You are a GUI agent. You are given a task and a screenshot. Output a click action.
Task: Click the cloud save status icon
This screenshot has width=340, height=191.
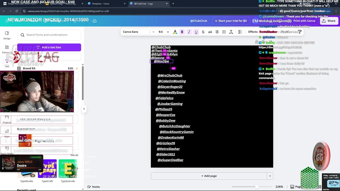95,21
